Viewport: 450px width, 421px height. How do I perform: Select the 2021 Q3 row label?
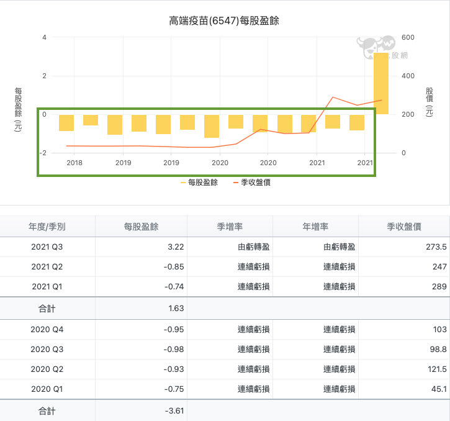(x=47, y=247)
